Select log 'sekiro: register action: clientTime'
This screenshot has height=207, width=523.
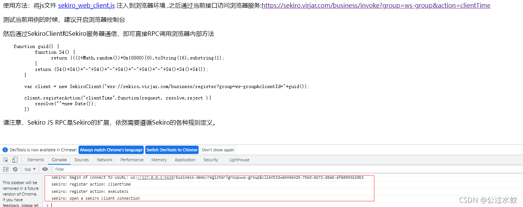coord(91,185)
